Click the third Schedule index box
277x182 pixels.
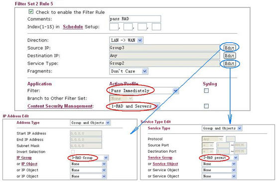pyautogui.click(x=142, y=27)
